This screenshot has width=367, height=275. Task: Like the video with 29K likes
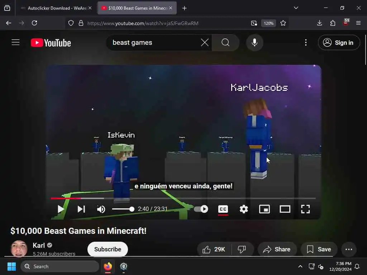[x=214, y=250]
